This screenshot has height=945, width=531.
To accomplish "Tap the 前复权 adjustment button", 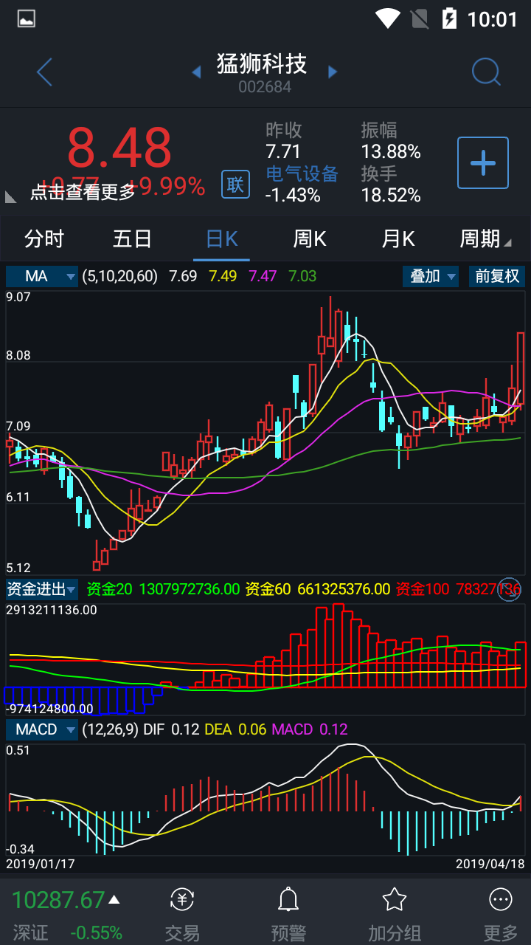I will (x=497, y=276).
